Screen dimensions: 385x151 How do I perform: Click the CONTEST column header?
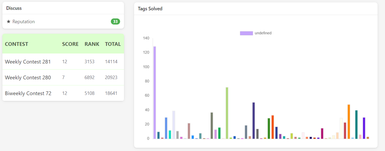coord(17,44)
